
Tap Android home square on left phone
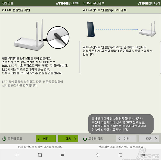(40, 155)
